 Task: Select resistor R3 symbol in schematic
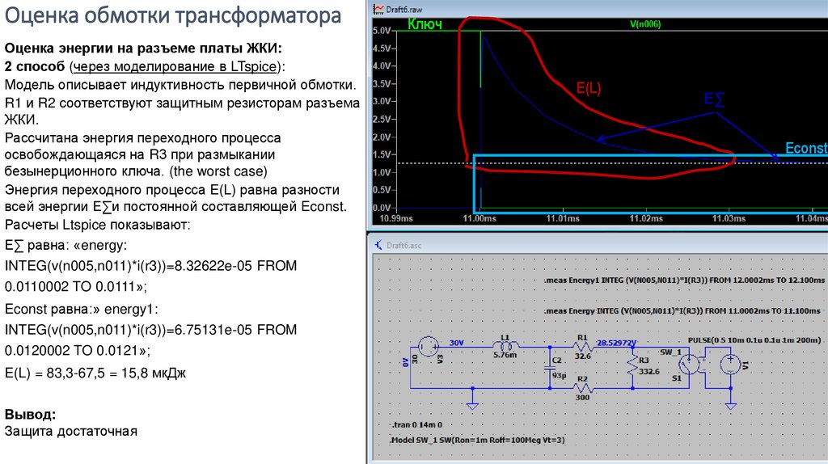pyautogui.click(x=632, y=366)
